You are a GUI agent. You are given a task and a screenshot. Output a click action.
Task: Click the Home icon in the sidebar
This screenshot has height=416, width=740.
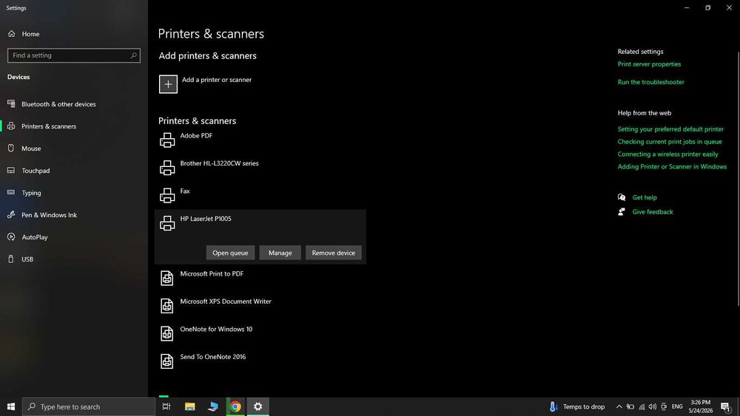coord(11,34)
